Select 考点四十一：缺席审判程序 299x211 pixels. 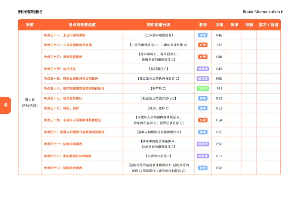pyautogui.click(x=63, y=144)
